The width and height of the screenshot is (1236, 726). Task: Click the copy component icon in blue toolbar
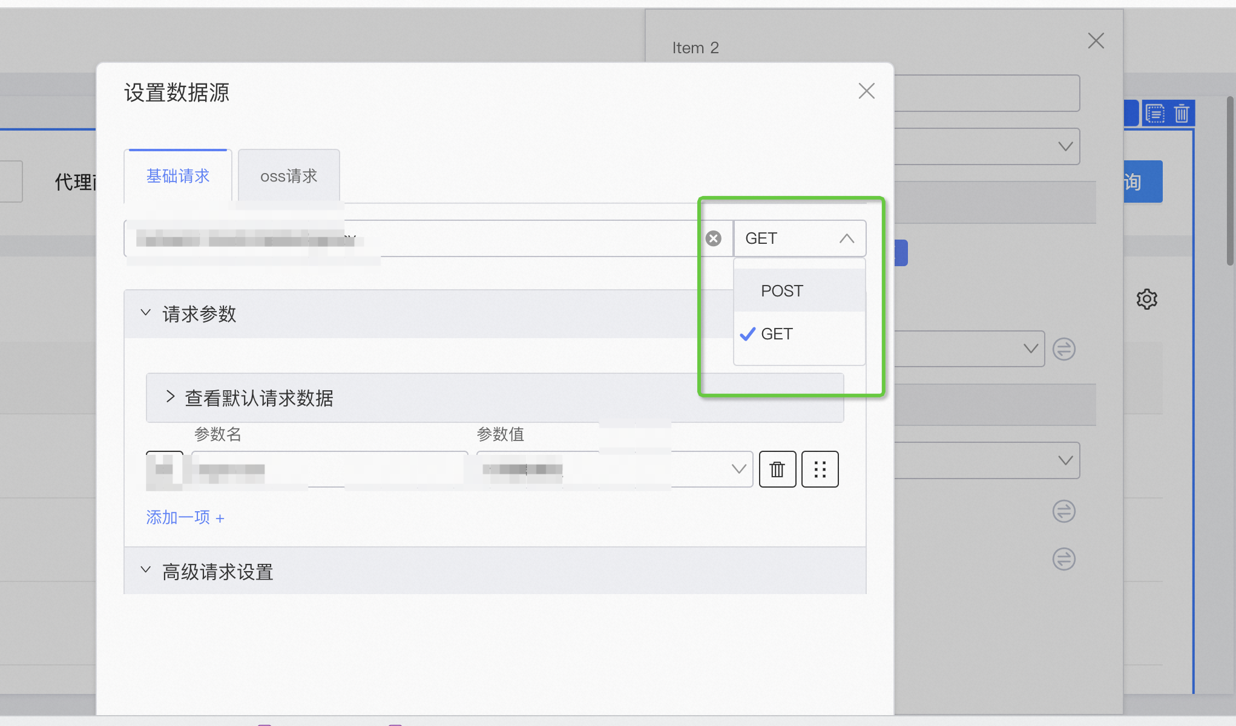(x=1155, y=114)
